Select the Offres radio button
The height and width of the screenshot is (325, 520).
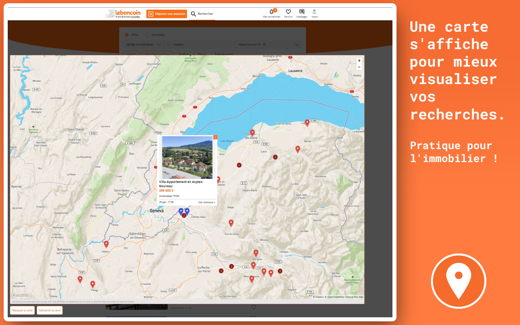[127, 35]
